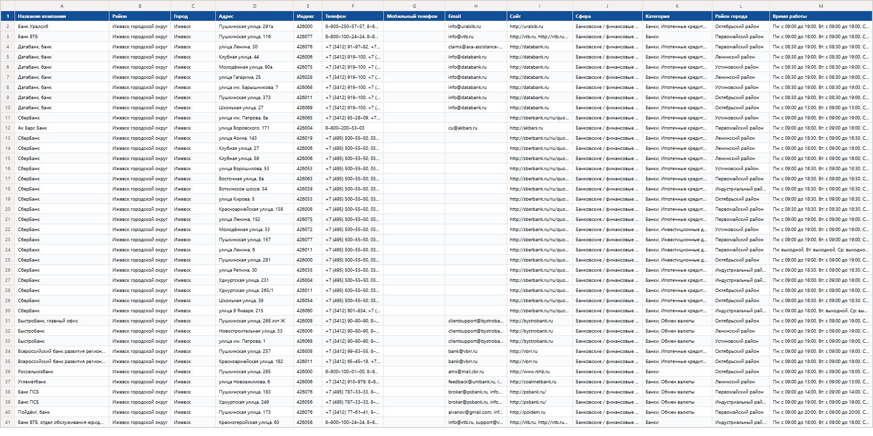Click the 'Мобильный телефон' header cell
The height and width of the screenshot is (436, 873).
414,16
